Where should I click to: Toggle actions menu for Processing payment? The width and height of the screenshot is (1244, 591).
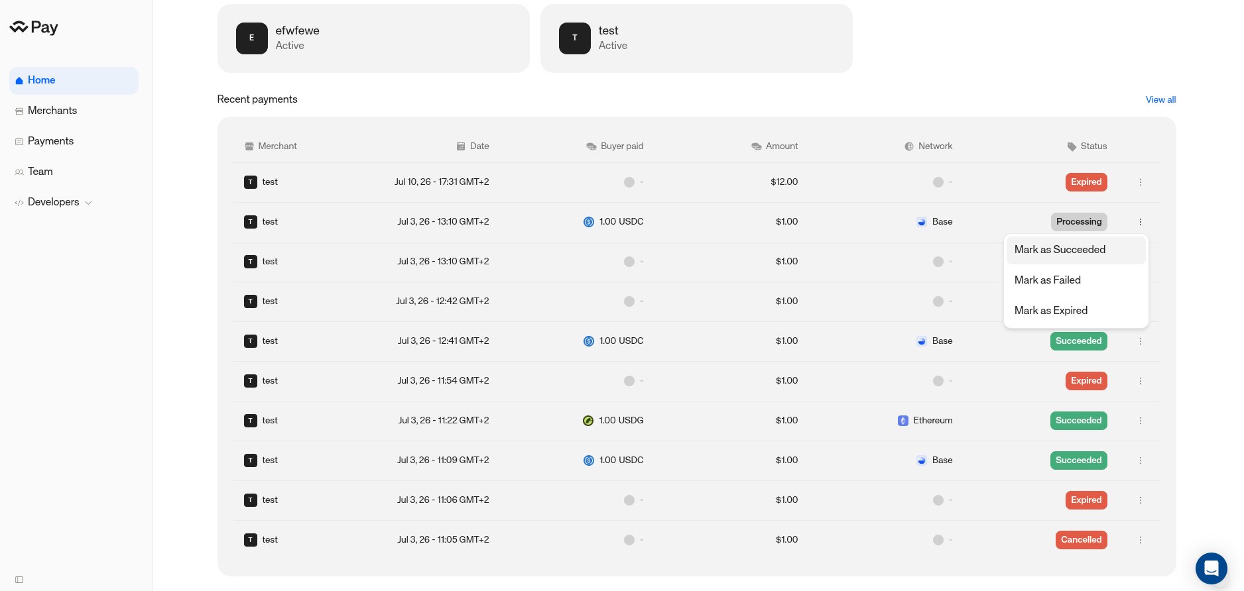[1141, 222]
